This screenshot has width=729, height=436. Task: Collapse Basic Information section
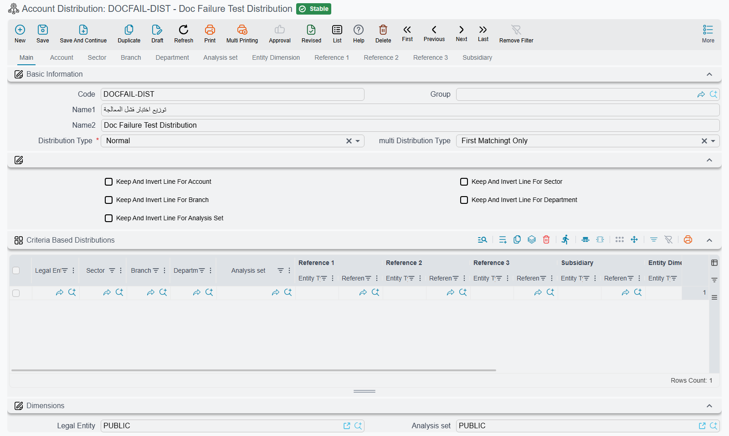pyautogui.click(x=709, y=74)
